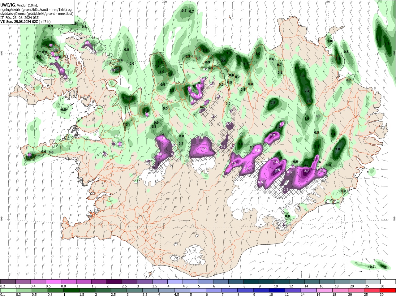The image size is (396, 297).
Task: Click the darkest purple 2–2.5 snow legend swatch
Action: (114, 282)
